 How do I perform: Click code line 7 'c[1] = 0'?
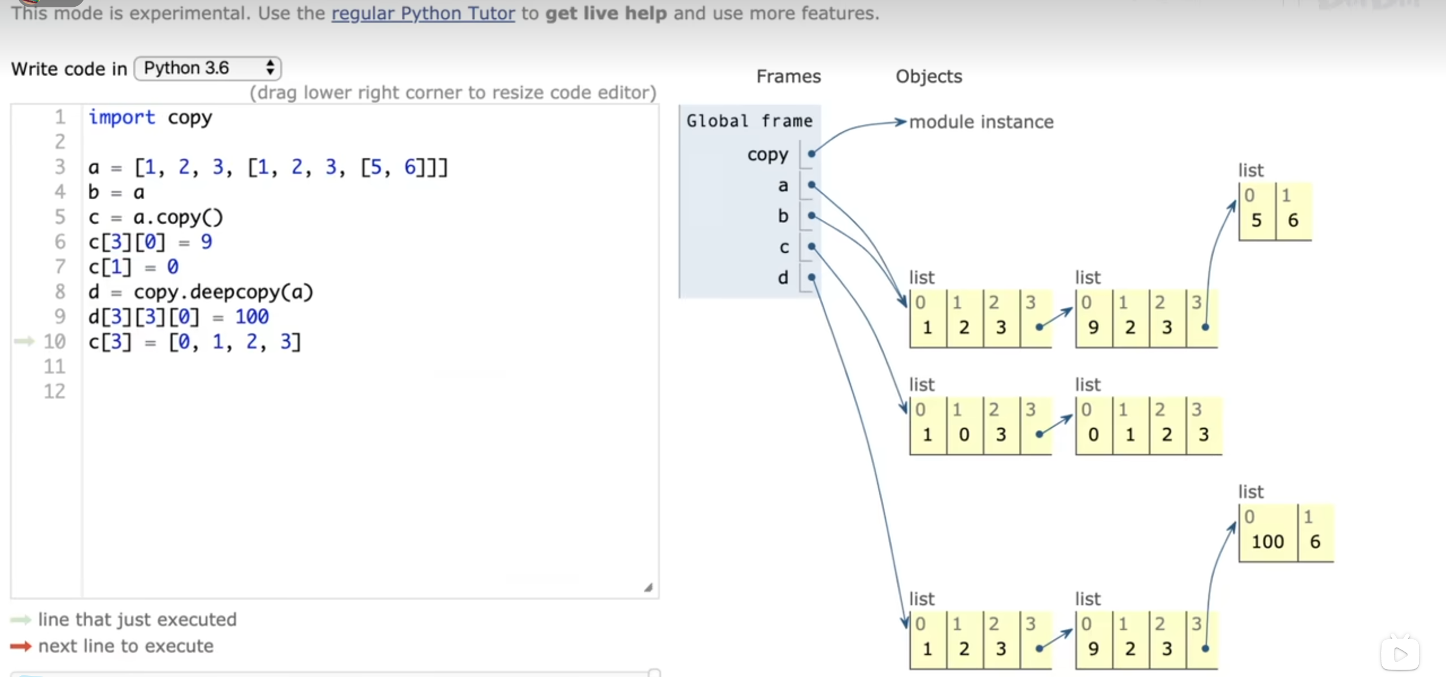pos(133,267)
